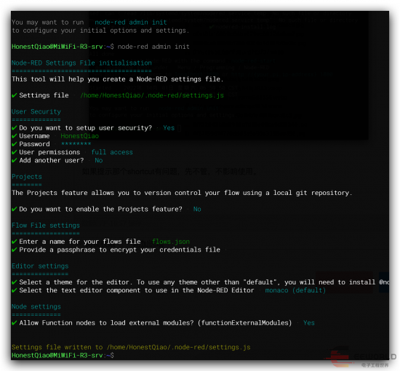Click the sentence describing the Projects feature

pos(182,193)
